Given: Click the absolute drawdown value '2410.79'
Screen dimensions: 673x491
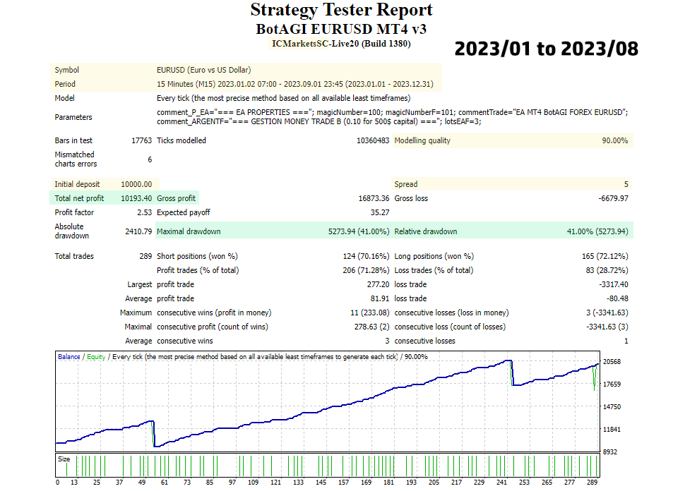Looking at the screenshot, I should 138,231.
